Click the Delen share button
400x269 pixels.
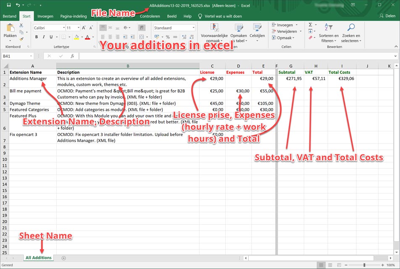coord(387,16)
